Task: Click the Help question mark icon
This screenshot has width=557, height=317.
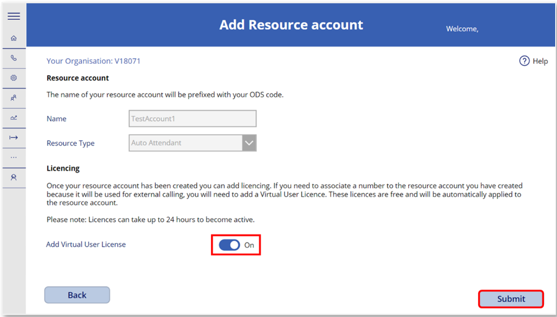Action: (x=524, y=61)
